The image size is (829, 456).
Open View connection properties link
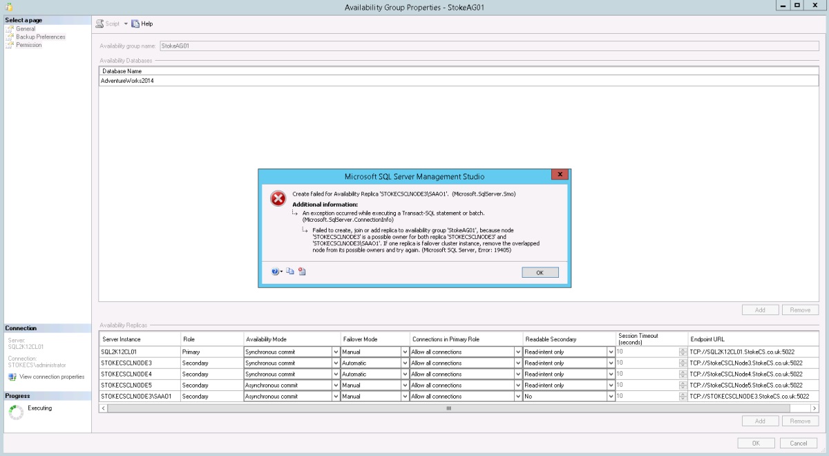point(52,377)
